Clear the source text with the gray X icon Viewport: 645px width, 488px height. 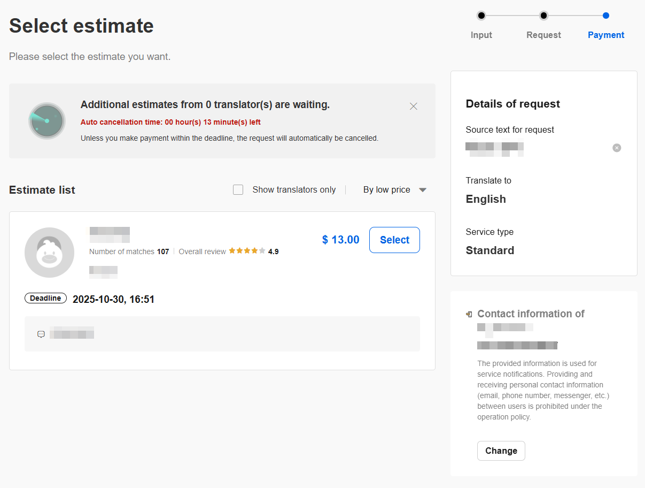coord(617,148)
